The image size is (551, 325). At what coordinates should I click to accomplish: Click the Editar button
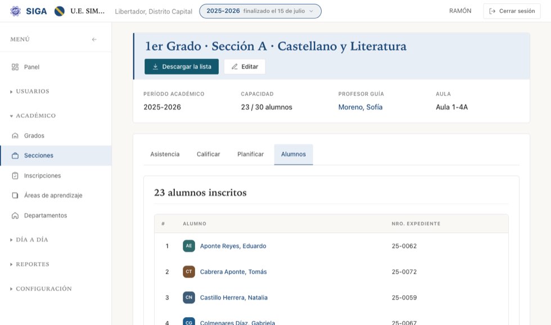pyautogui.click(x=245, y=67)
